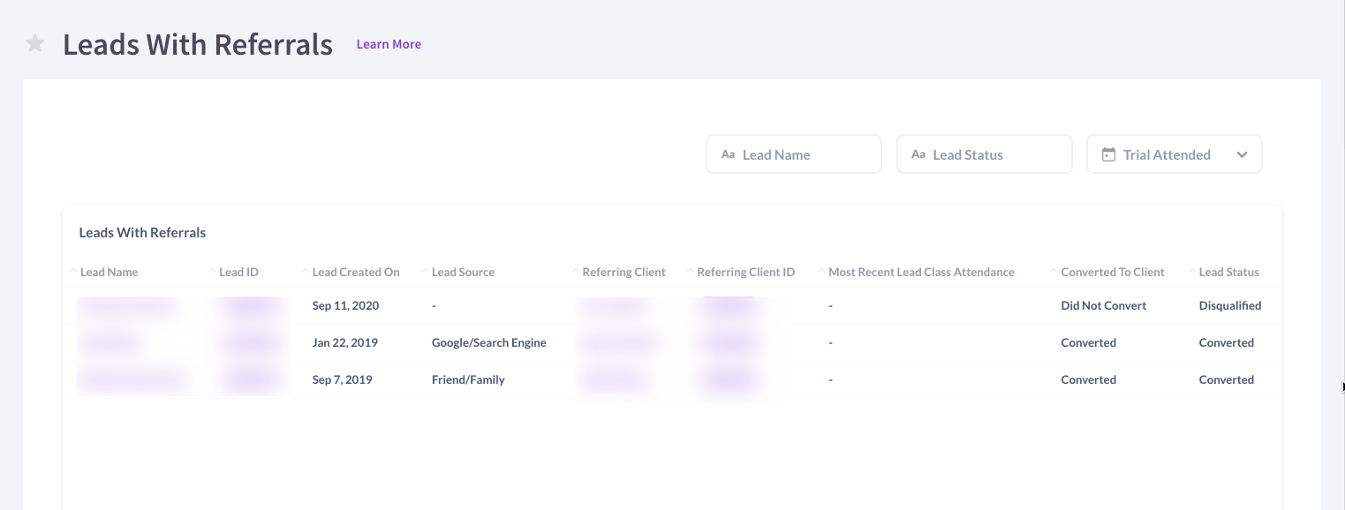
Task: Click the Did Not Convert cell
Action: [1103, 305]
